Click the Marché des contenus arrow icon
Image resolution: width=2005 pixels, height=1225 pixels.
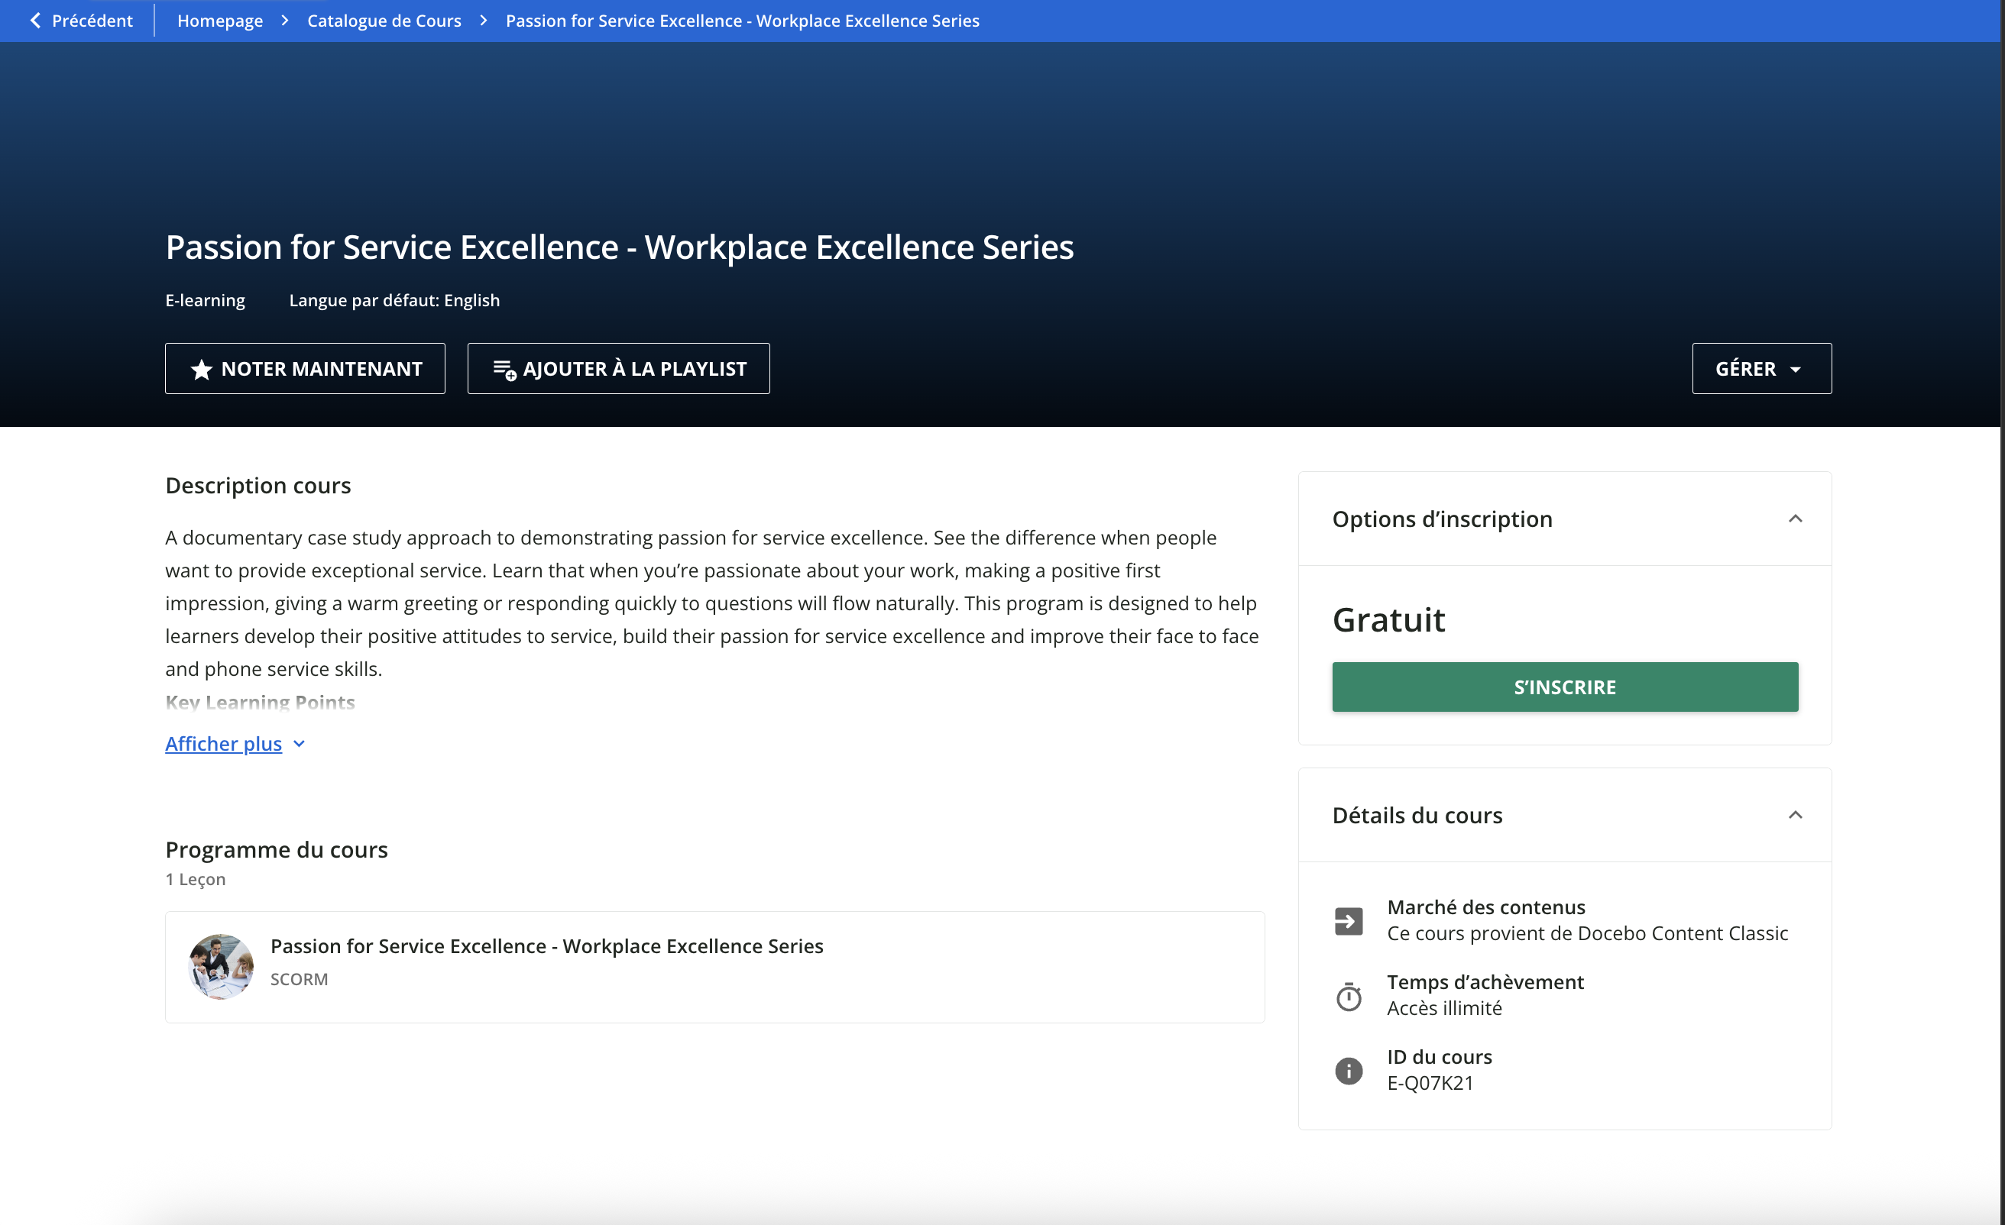pos(1348,921)
